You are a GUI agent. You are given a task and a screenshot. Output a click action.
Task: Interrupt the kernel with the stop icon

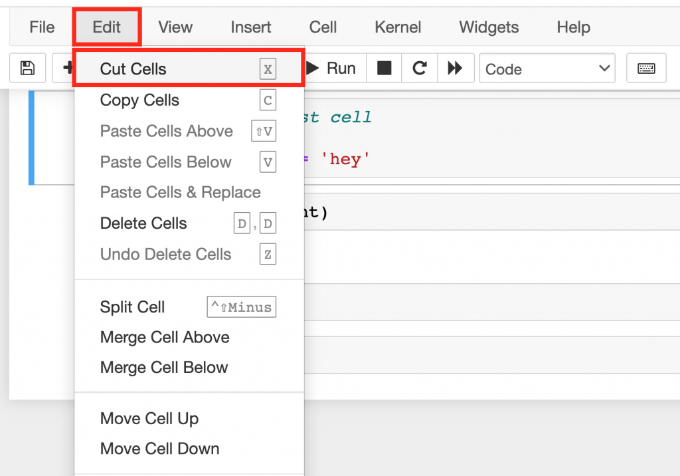click(384, 68)
